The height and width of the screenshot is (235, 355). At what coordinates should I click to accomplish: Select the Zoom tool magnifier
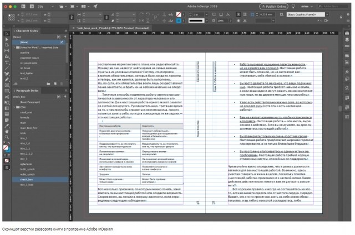point(7,137)
